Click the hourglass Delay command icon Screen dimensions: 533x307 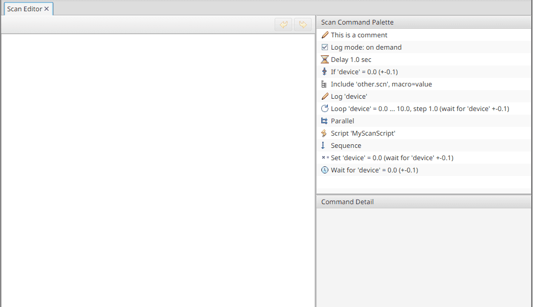pyautogui.click(x=324, y=60)
